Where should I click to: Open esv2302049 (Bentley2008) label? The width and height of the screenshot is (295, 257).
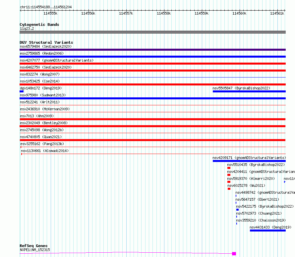tap(44, 123)
